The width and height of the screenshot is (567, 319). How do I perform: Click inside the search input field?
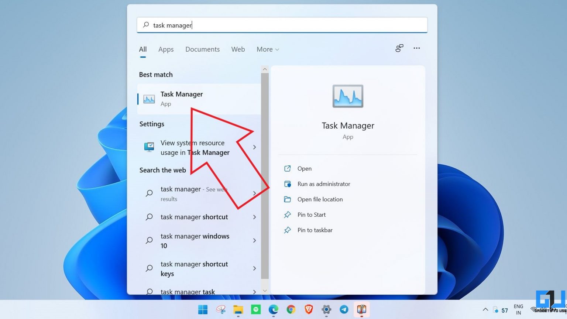(x=282, y=25)
